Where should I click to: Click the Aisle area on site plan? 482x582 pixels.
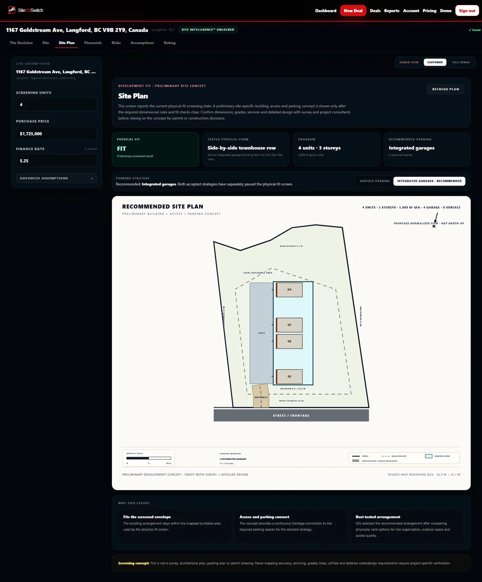pos(262,333)
